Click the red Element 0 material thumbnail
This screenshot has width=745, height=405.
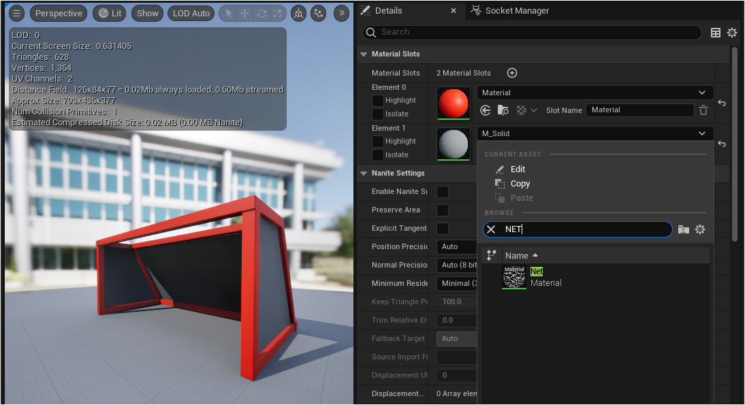click(x=454, y=103)
